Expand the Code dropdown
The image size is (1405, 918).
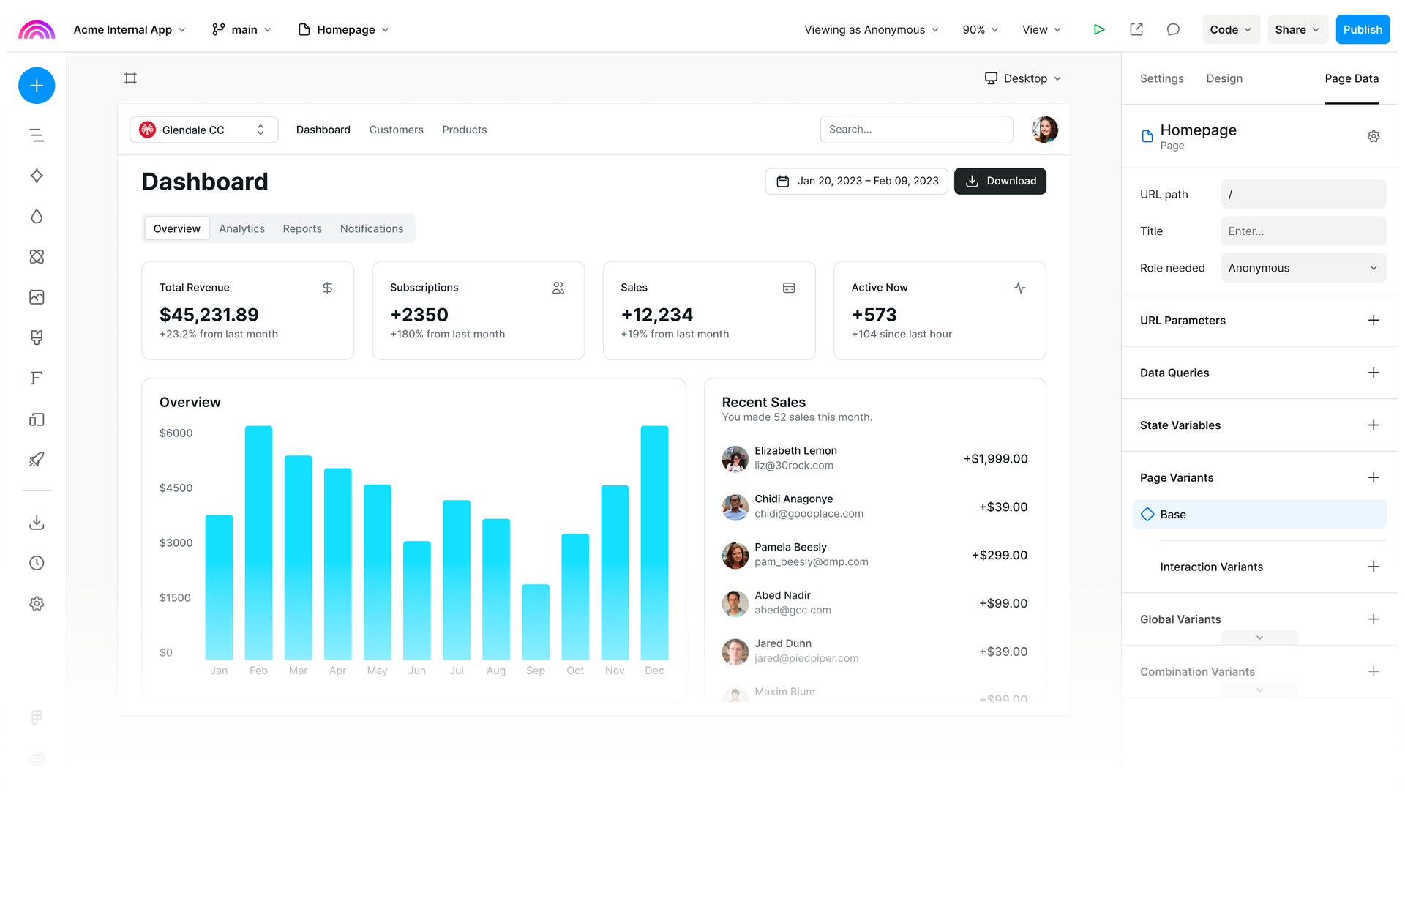coord(1230,29)
